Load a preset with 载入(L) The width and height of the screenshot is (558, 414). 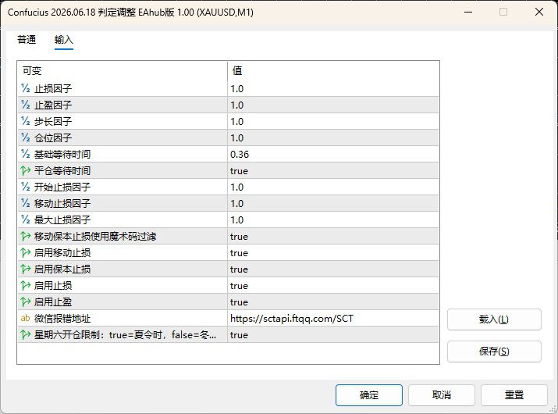494,319
